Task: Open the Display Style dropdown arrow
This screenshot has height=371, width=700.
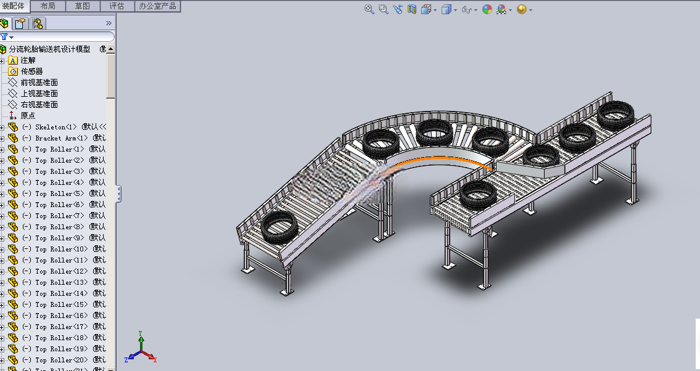Action: pyautogui.click(x=455, y=10)
